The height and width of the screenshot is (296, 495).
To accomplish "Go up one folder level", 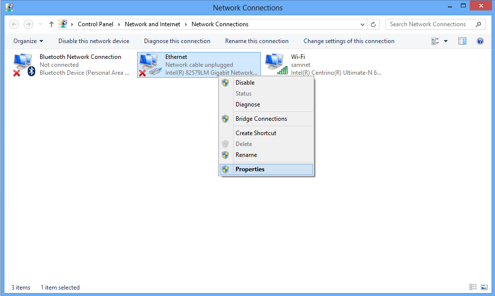I will [51, 24].
